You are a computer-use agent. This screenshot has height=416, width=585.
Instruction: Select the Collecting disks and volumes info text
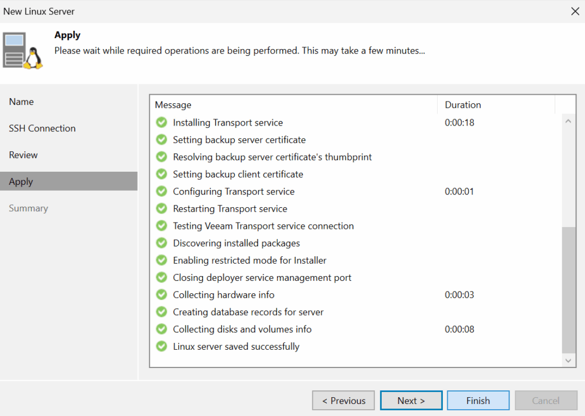242,329
